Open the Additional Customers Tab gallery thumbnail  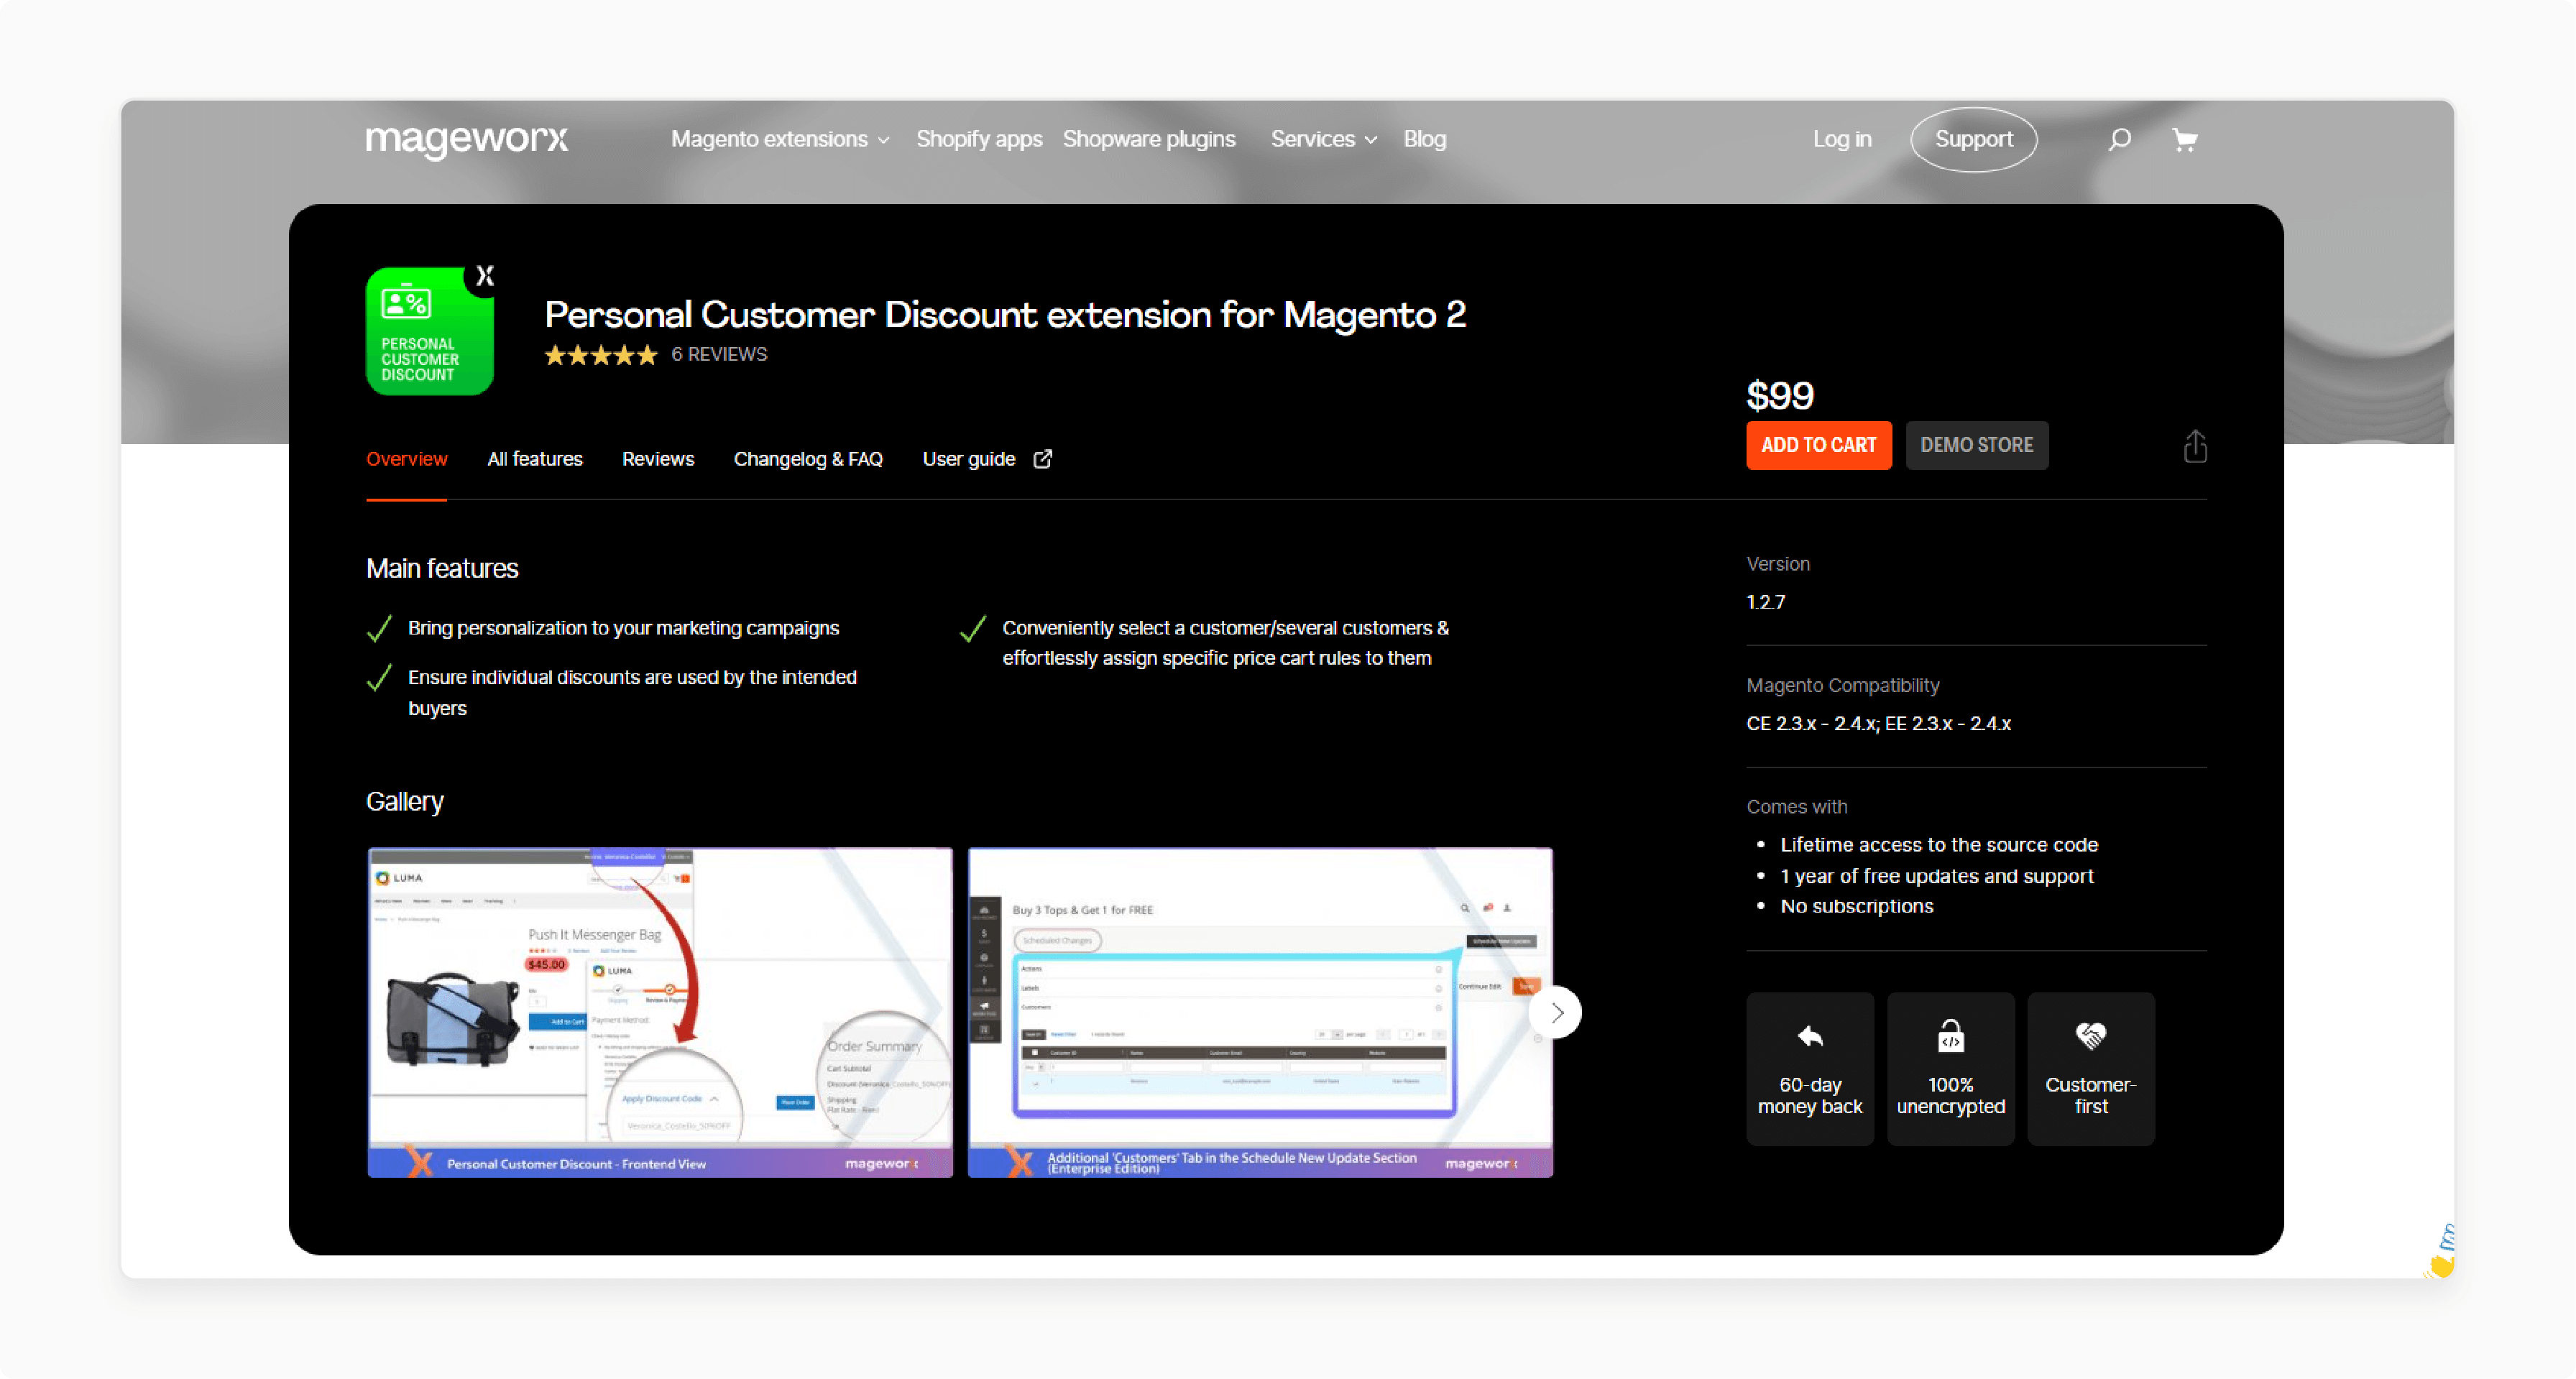(x=1260, y=1013)
